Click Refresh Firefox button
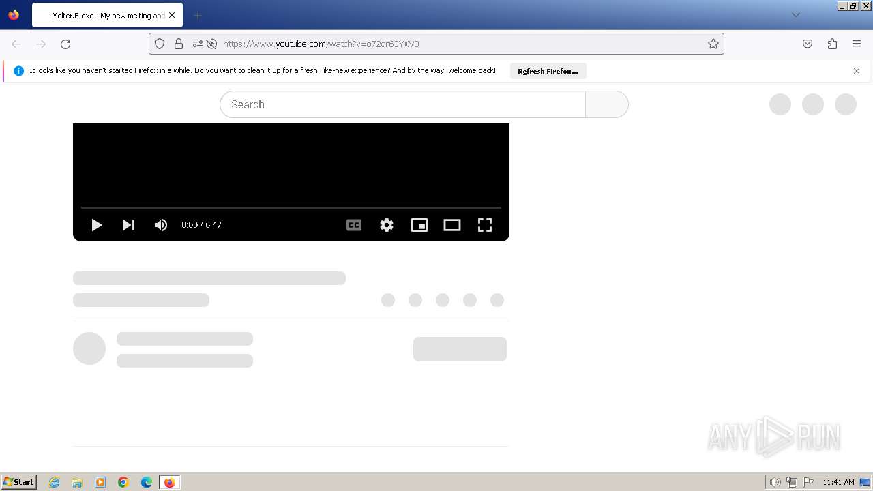 pyautogui.click(x=548, y=71)
